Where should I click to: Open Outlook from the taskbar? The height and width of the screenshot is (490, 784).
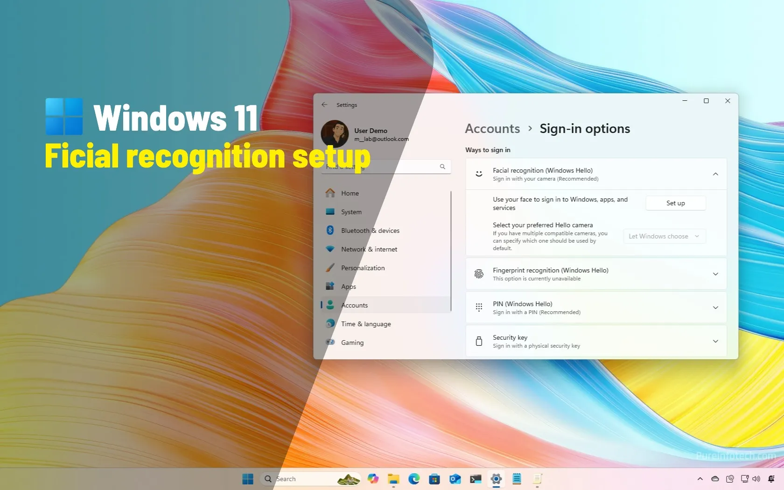[455, 478]
